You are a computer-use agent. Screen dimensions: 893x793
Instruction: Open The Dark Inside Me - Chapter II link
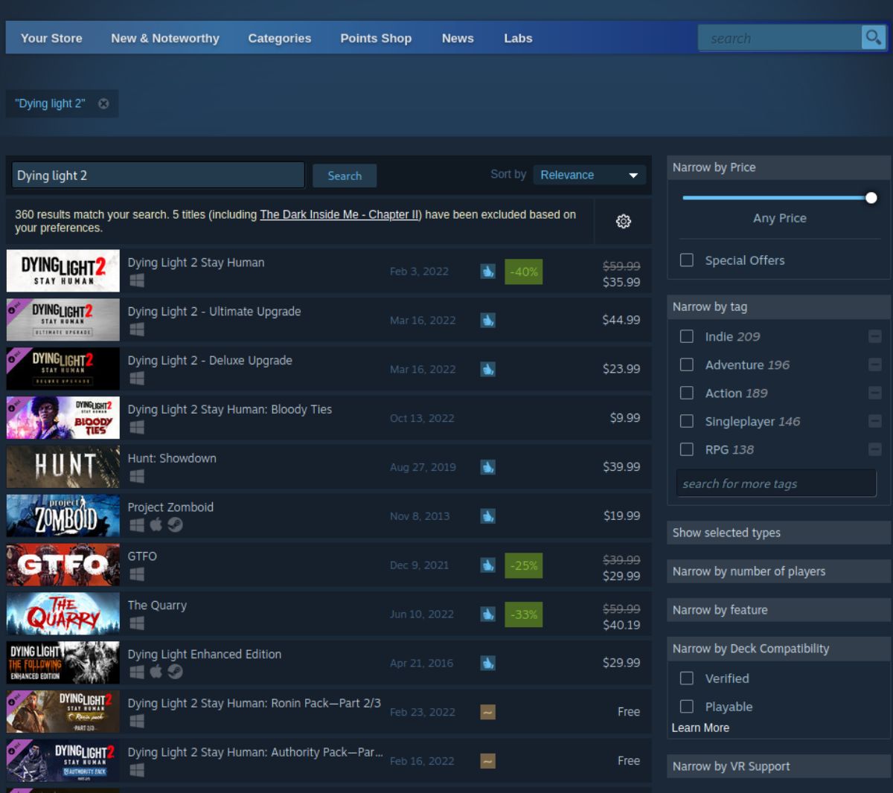click(339, 214)
